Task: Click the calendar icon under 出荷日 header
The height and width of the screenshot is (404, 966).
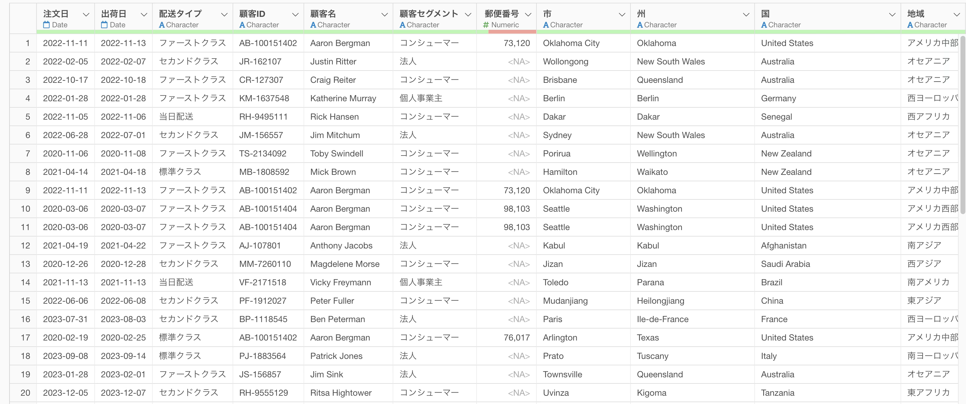Action: (104, 25)
